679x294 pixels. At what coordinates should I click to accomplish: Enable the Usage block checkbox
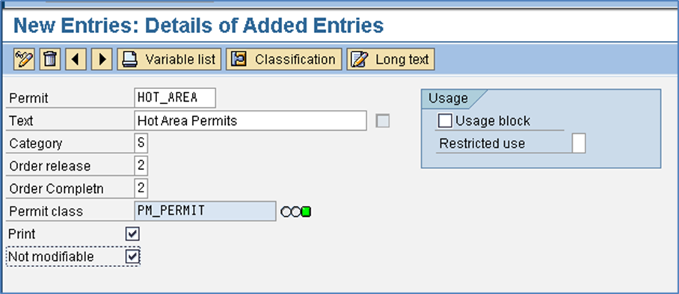pos(445,120)
